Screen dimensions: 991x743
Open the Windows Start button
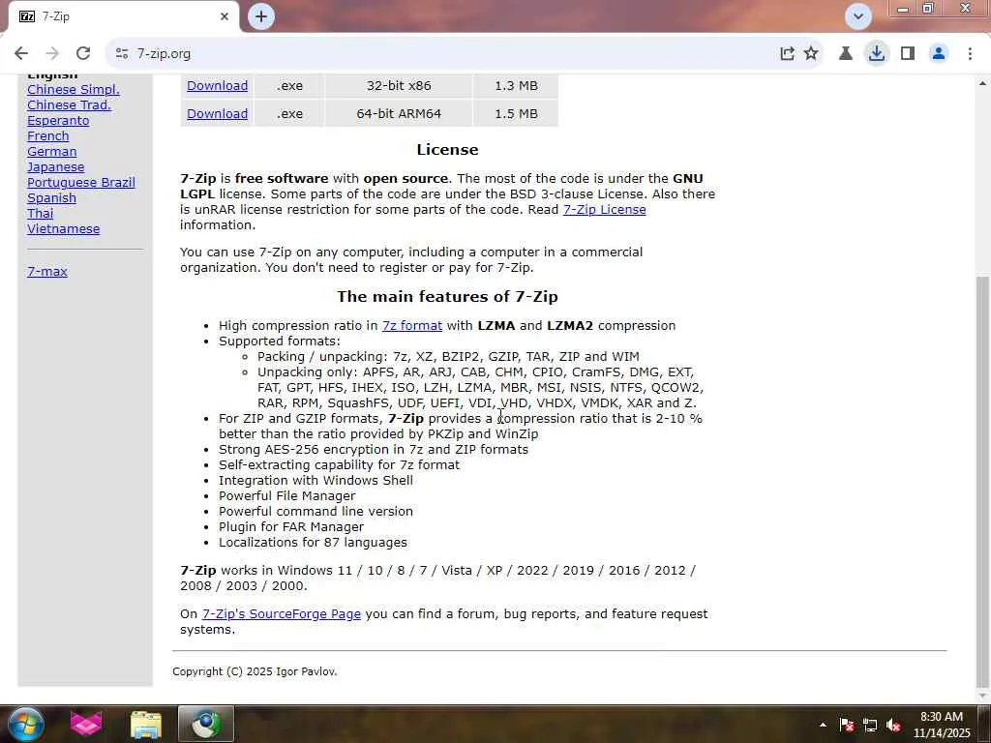coord(26,724)
